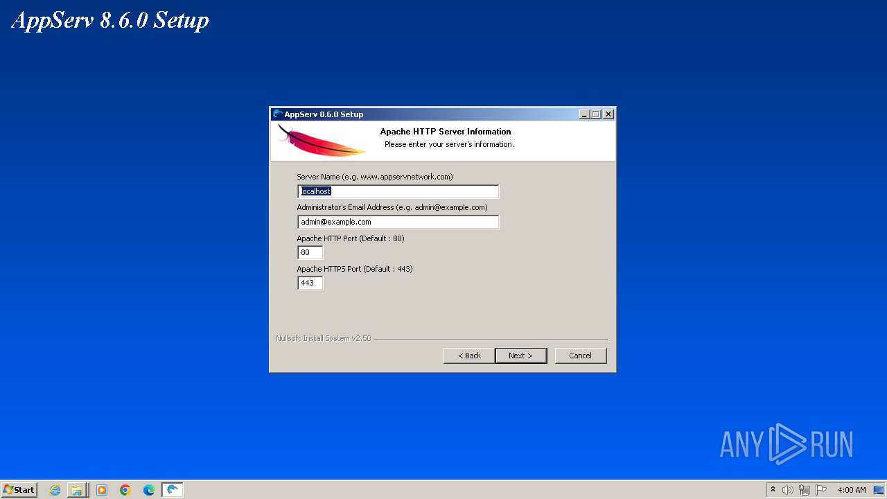Click the "Please enter your server's information." text

(x=449, y=144)
